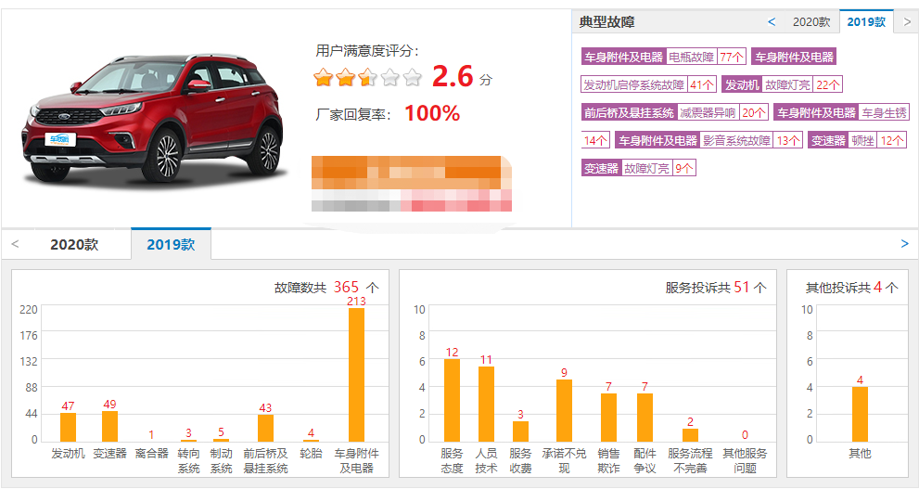Open 车身生锈 fault tag
This screenshot has height=489, width=919.
(x=841, y=112)
